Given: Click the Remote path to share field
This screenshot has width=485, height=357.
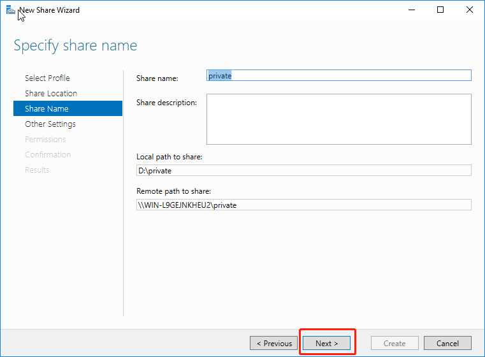Looking at the screenshot, I should pos(304,205).
